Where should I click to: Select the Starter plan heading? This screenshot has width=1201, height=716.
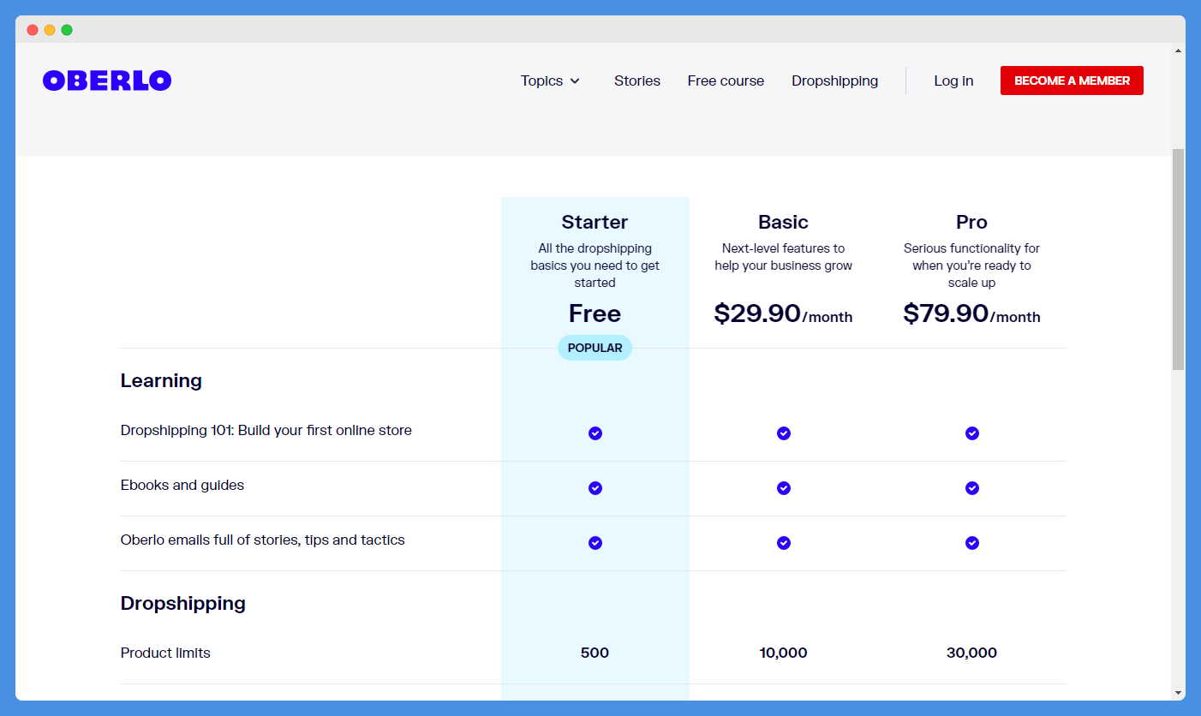pyautogui.click(x=595, y=222)
